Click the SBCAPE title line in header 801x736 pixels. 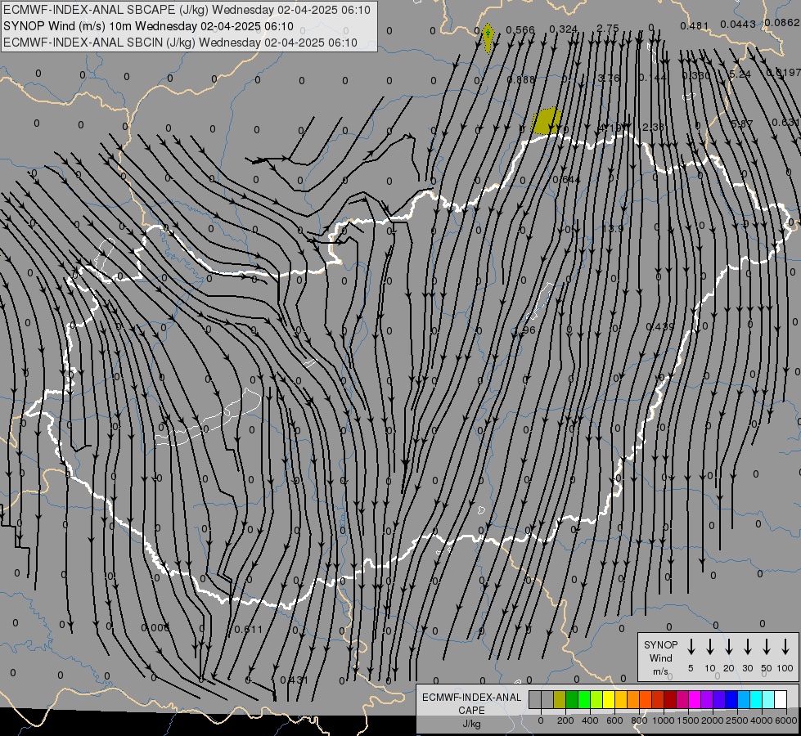point(187,10)
